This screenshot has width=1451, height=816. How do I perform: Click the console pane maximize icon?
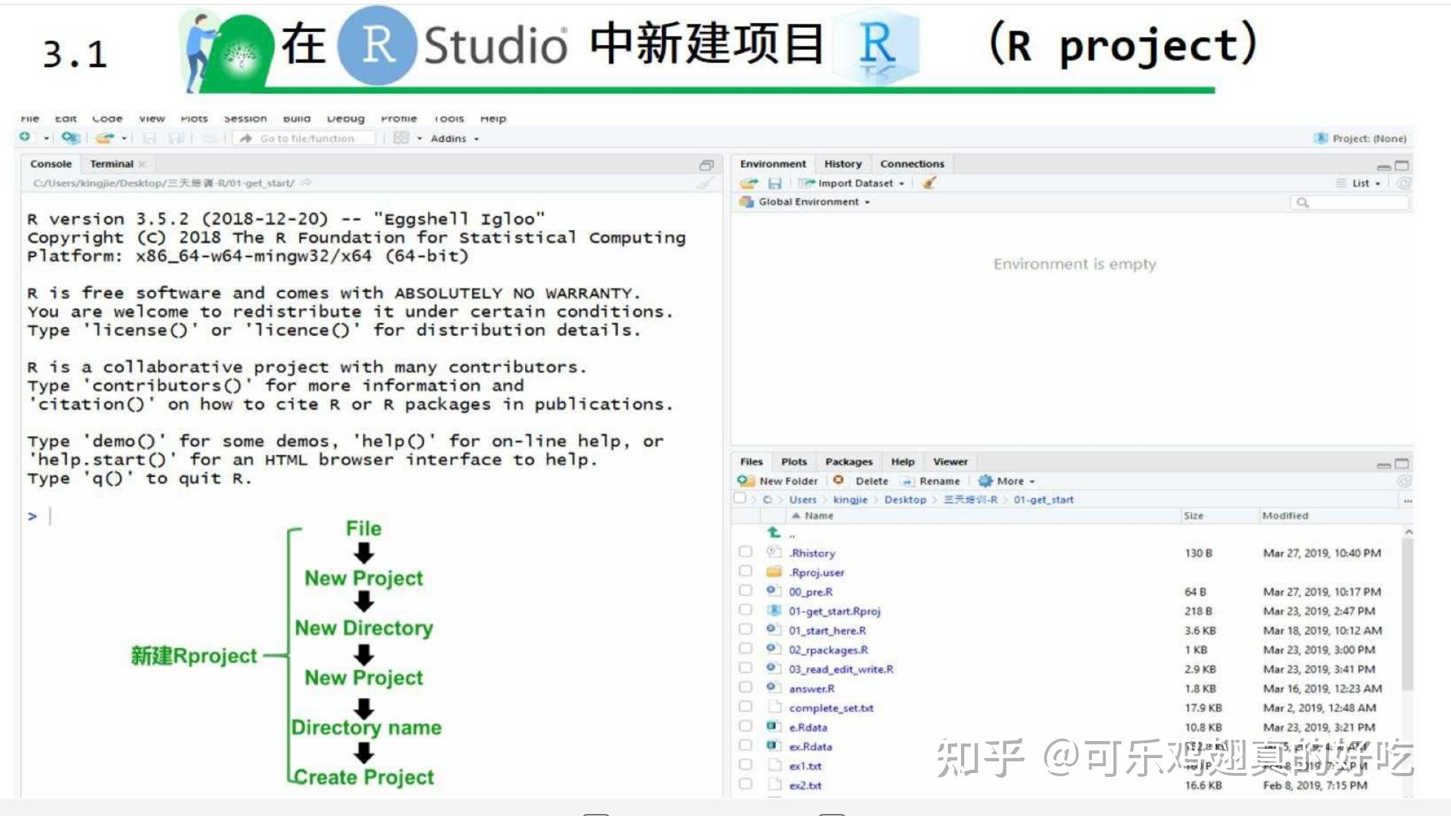706,165
